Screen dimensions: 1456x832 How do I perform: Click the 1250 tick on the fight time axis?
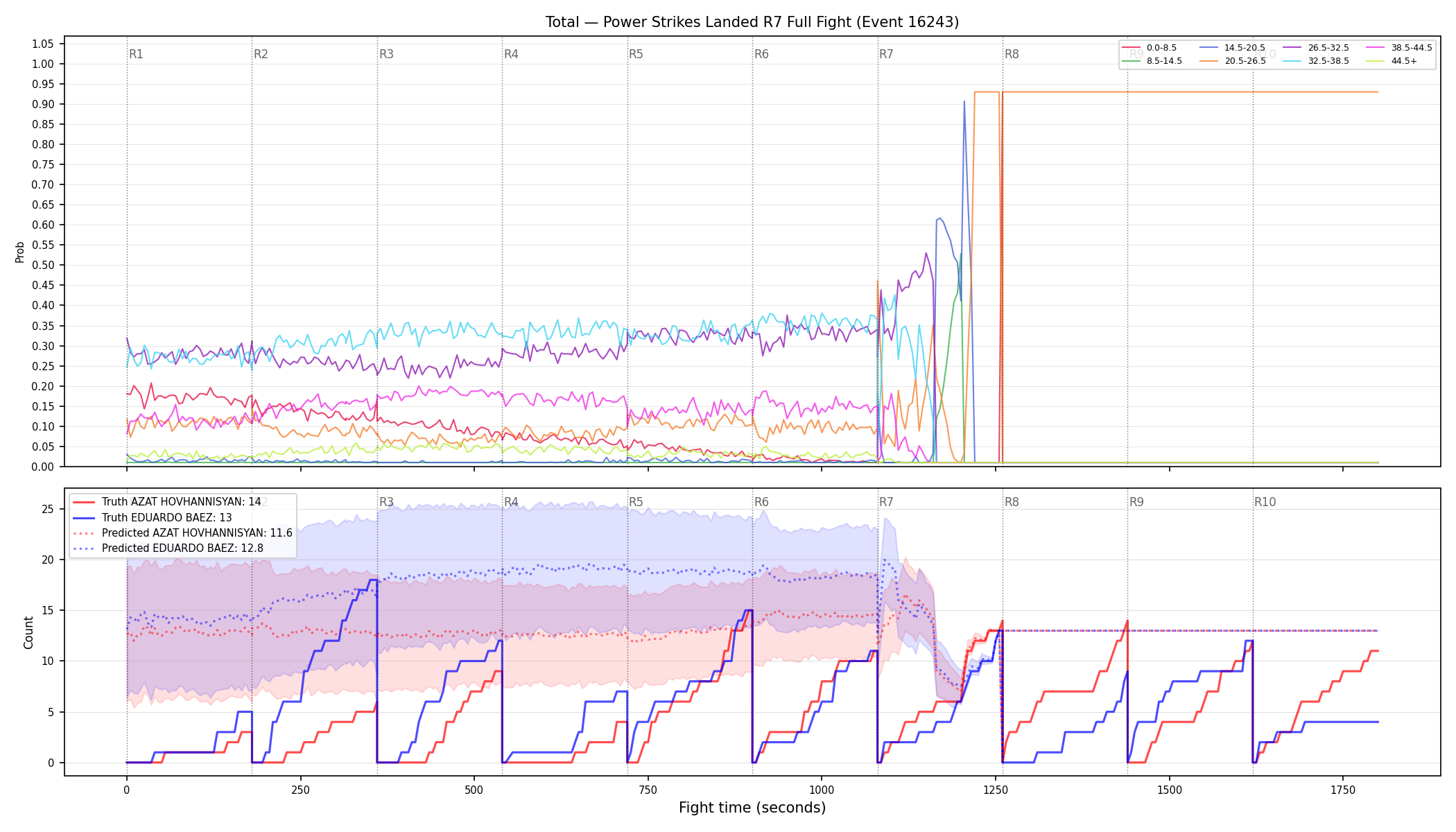pyautogui.click(x=996, y=790)
